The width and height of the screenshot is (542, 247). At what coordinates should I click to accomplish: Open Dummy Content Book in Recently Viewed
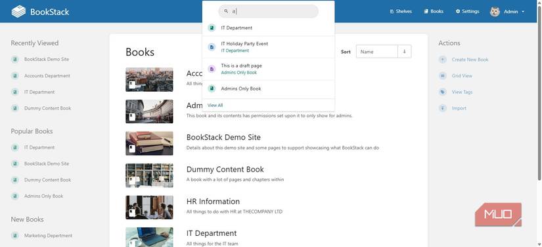(x=47, y=108)
